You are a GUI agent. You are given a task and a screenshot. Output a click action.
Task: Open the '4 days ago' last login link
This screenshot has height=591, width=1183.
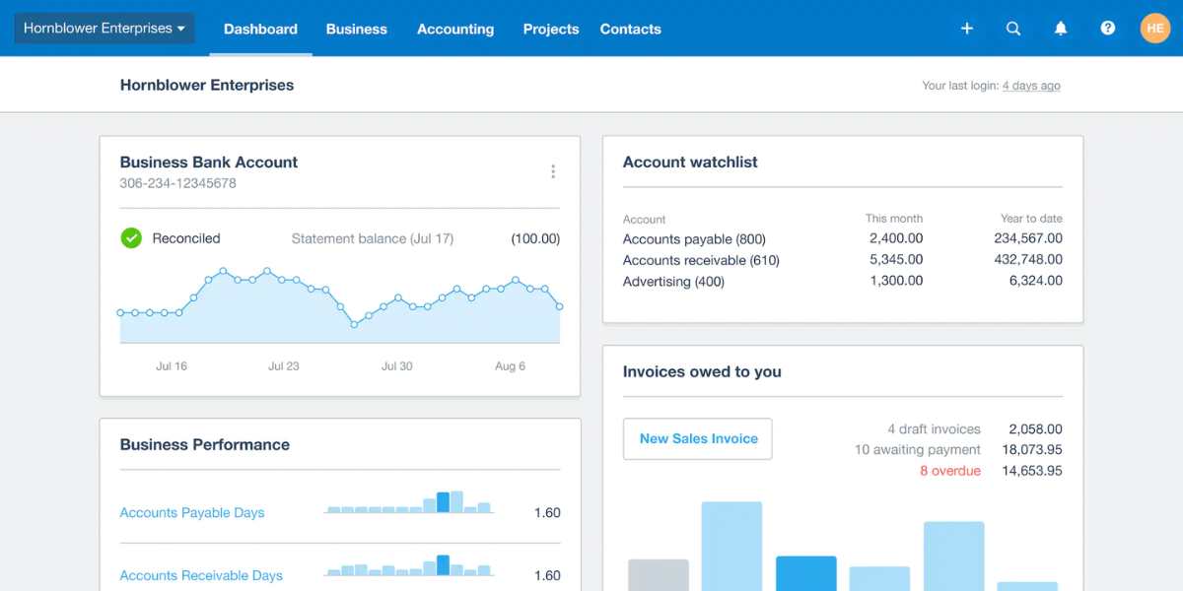[1031, 85]
